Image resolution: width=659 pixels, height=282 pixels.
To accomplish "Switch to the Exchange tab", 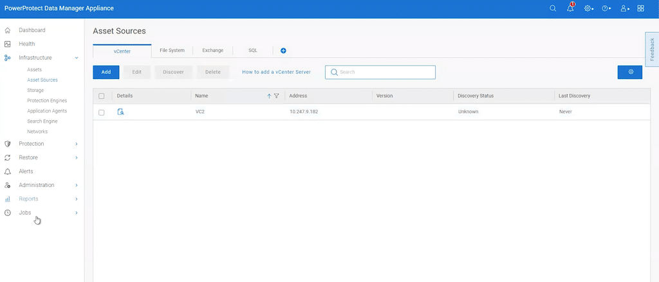I will tap(212, 50).
